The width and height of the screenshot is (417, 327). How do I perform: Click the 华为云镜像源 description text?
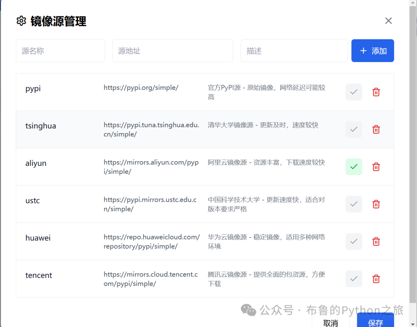266,241
